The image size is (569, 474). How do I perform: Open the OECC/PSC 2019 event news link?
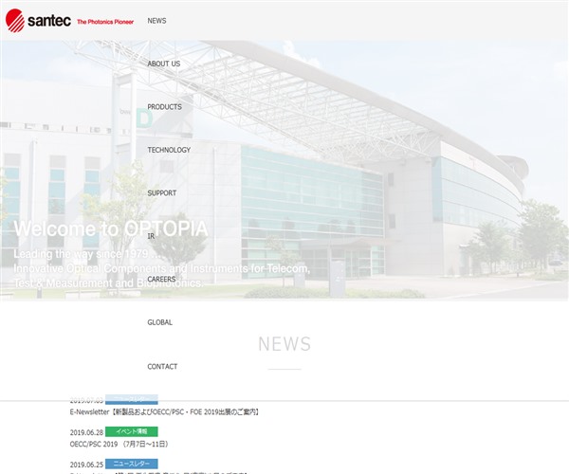pyautogui.click(x=119, y=444)
